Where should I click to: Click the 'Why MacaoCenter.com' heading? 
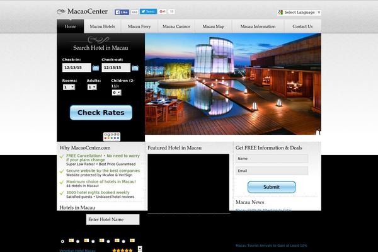[85, 148]
